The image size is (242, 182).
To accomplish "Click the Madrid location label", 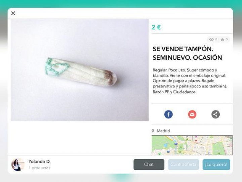I will pyautogui.click(x=163, y=131).
